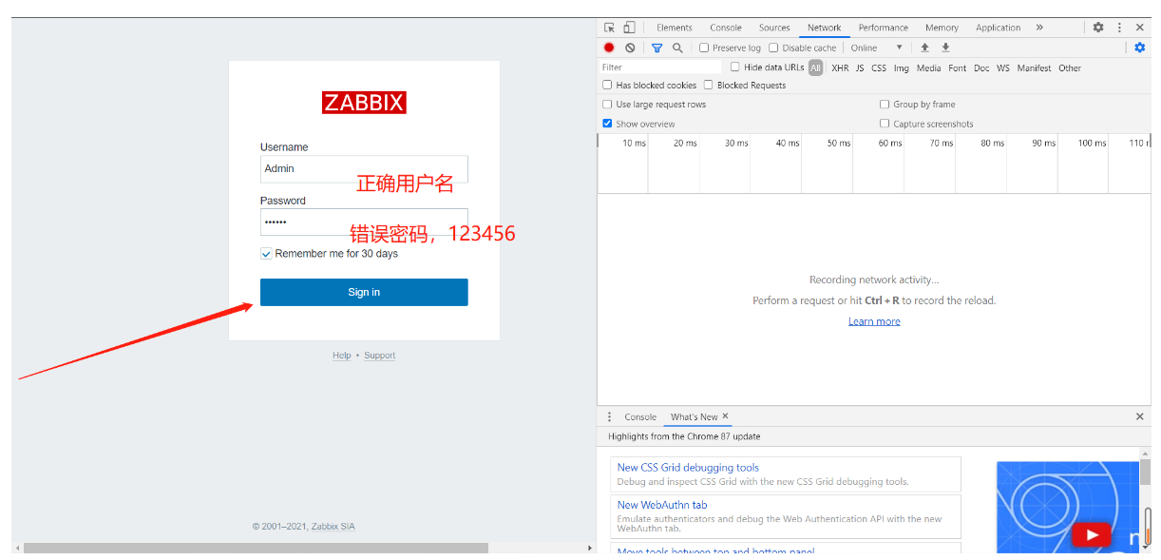Screen dimensions: 1161x560
Task: Open the Help link
Action: 342,356
